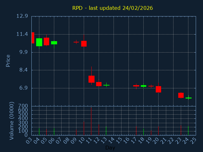Screen dimensions: 203x152
Task: Click the red candlestick on day 11
Action: (x=91, y=79)
